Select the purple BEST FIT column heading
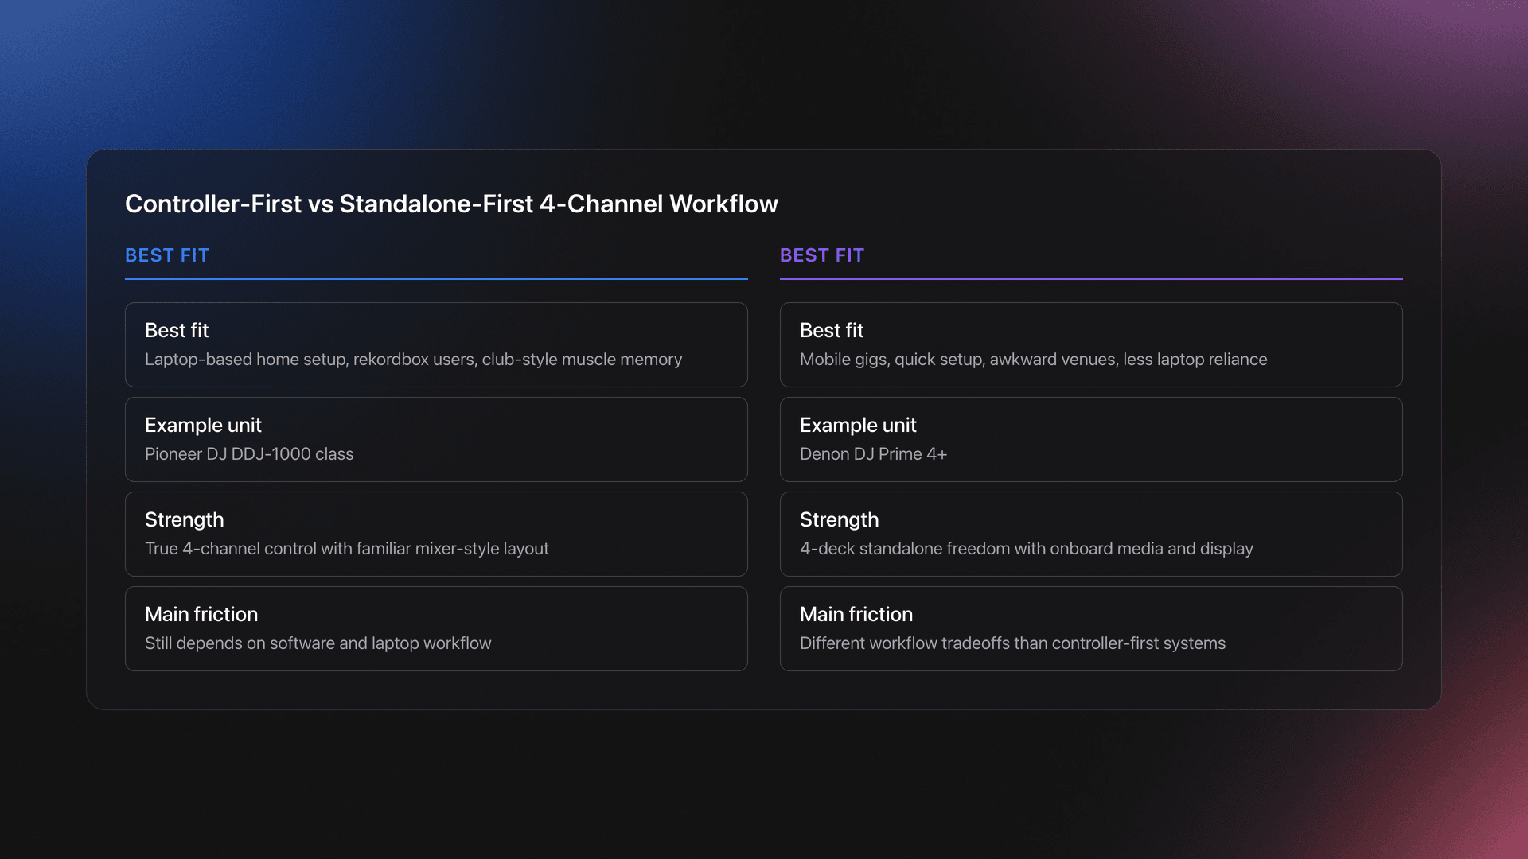 pos(821,255)
